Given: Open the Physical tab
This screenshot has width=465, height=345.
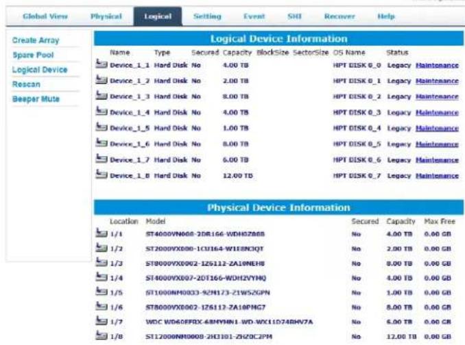Looking at the screenshot, I should pos(106,16).
